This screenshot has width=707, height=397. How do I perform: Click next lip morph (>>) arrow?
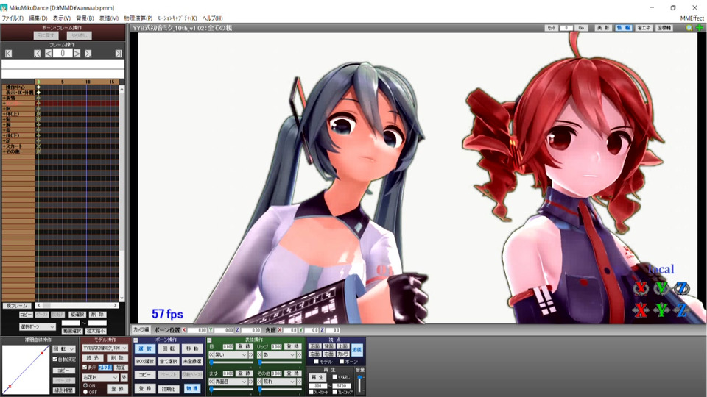tap(300, 355)
